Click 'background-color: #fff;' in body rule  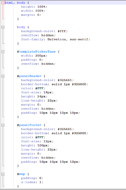click(44, 31)
